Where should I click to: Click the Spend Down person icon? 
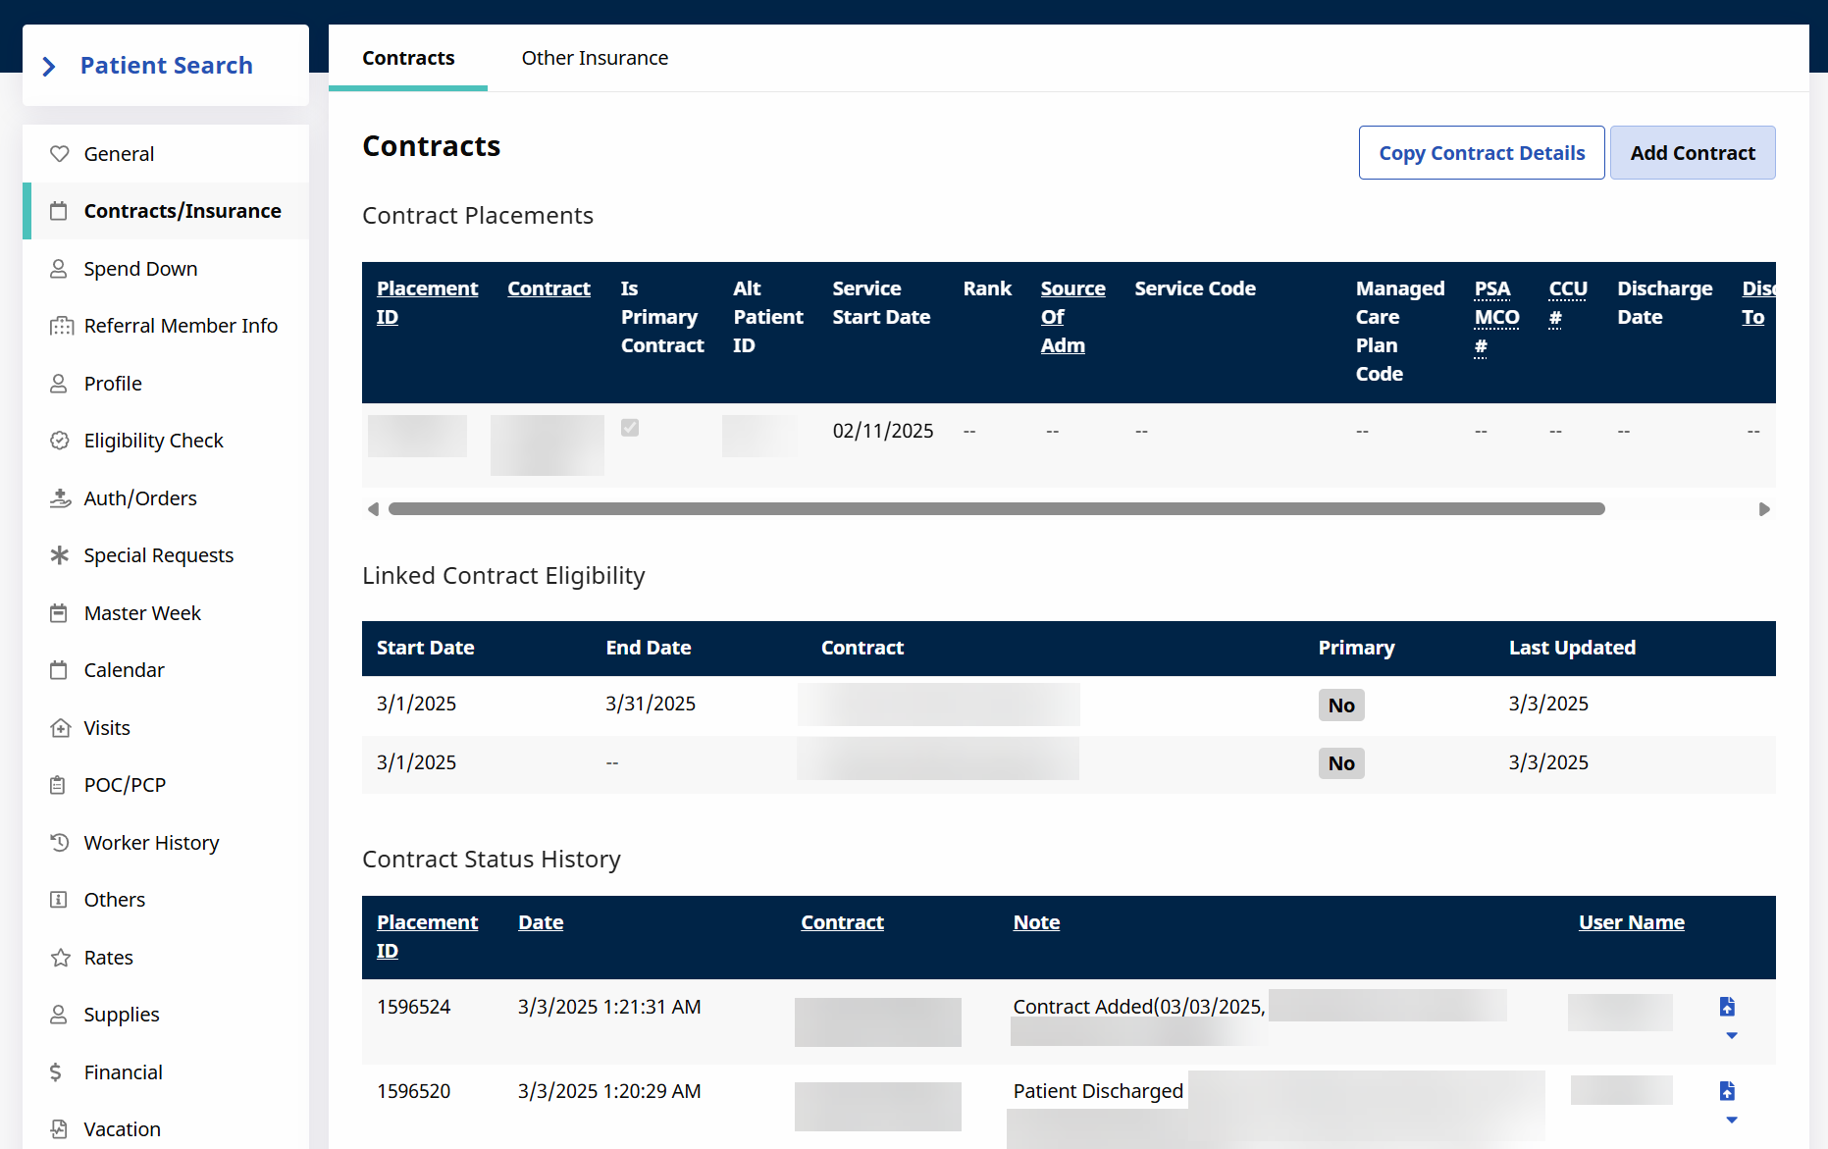click(x=59, y=269)
